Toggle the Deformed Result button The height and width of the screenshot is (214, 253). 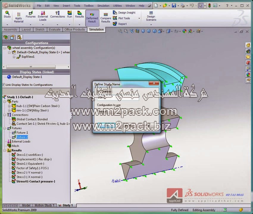pos(92,18)
